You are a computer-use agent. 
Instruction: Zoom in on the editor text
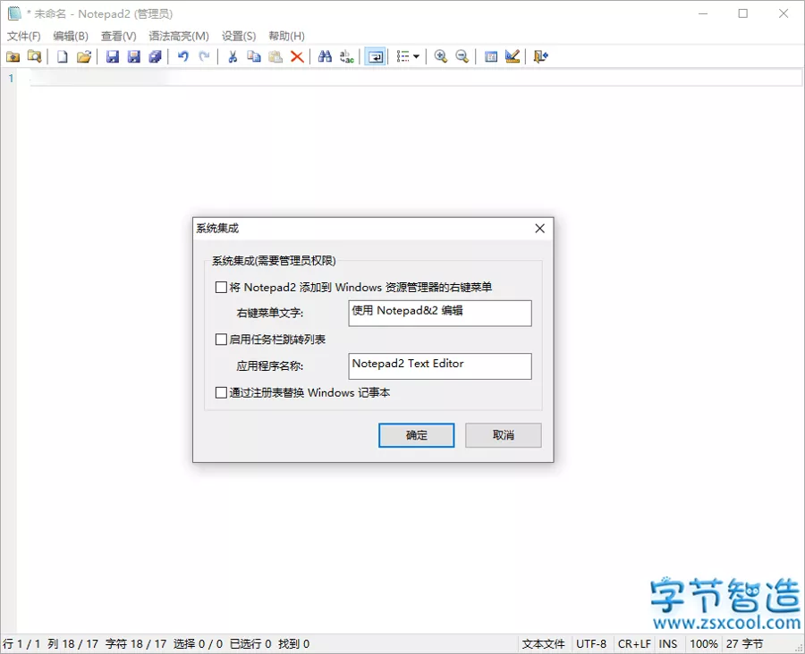(x=440, y=56)
